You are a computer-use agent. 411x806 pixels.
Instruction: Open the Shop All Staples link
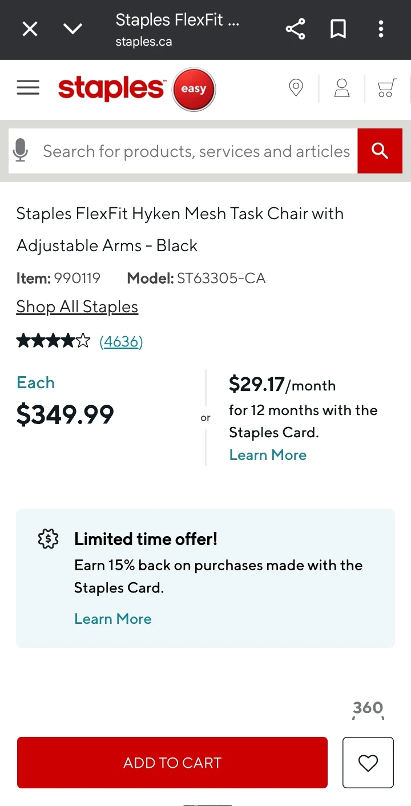[77, 307]
